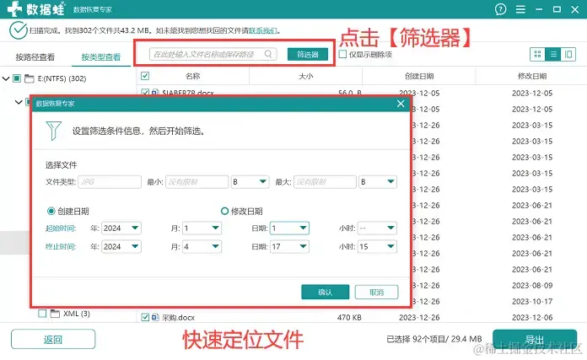The height and width of the screenshot is (360, 587).
Task: Open the hamburger menu in title bar
Action: tap(520, 9)
